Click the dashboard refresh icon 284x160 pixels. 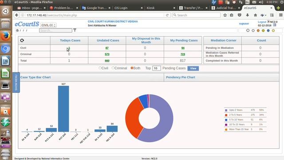point(22,40)
